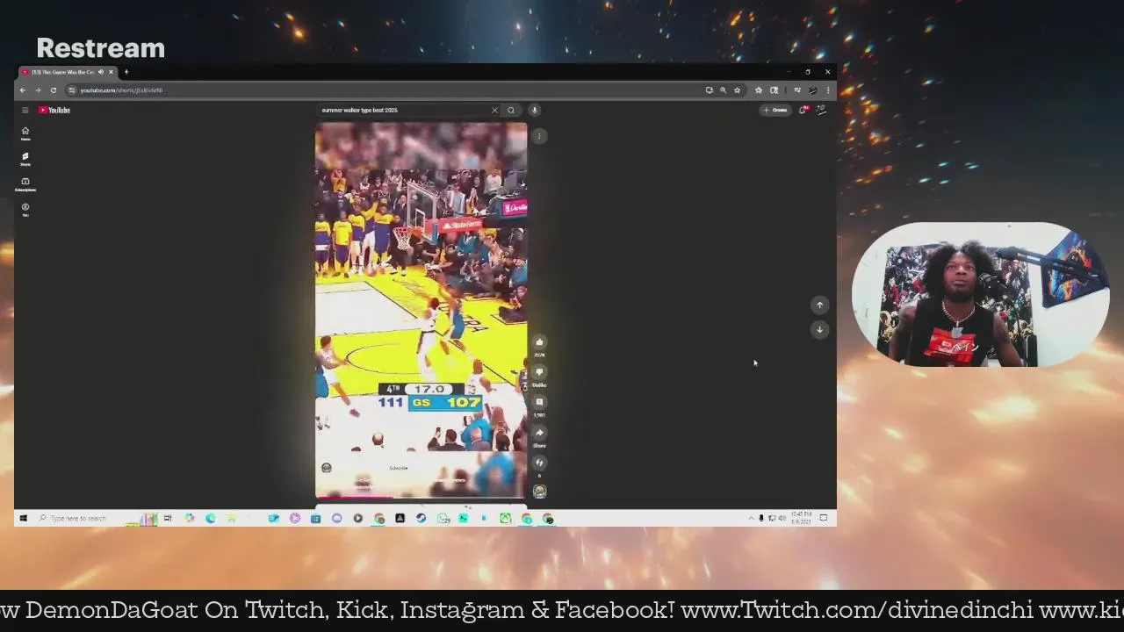
Task: Open the sound thumbnail below Remix
Action: pos(539,492)
